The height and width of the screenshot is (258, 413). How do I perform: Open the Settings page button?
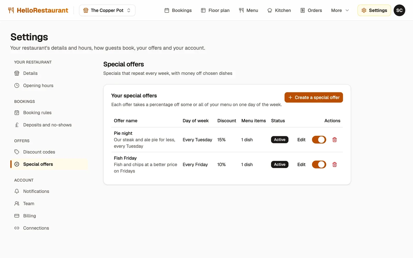click(x=374, y=10)
